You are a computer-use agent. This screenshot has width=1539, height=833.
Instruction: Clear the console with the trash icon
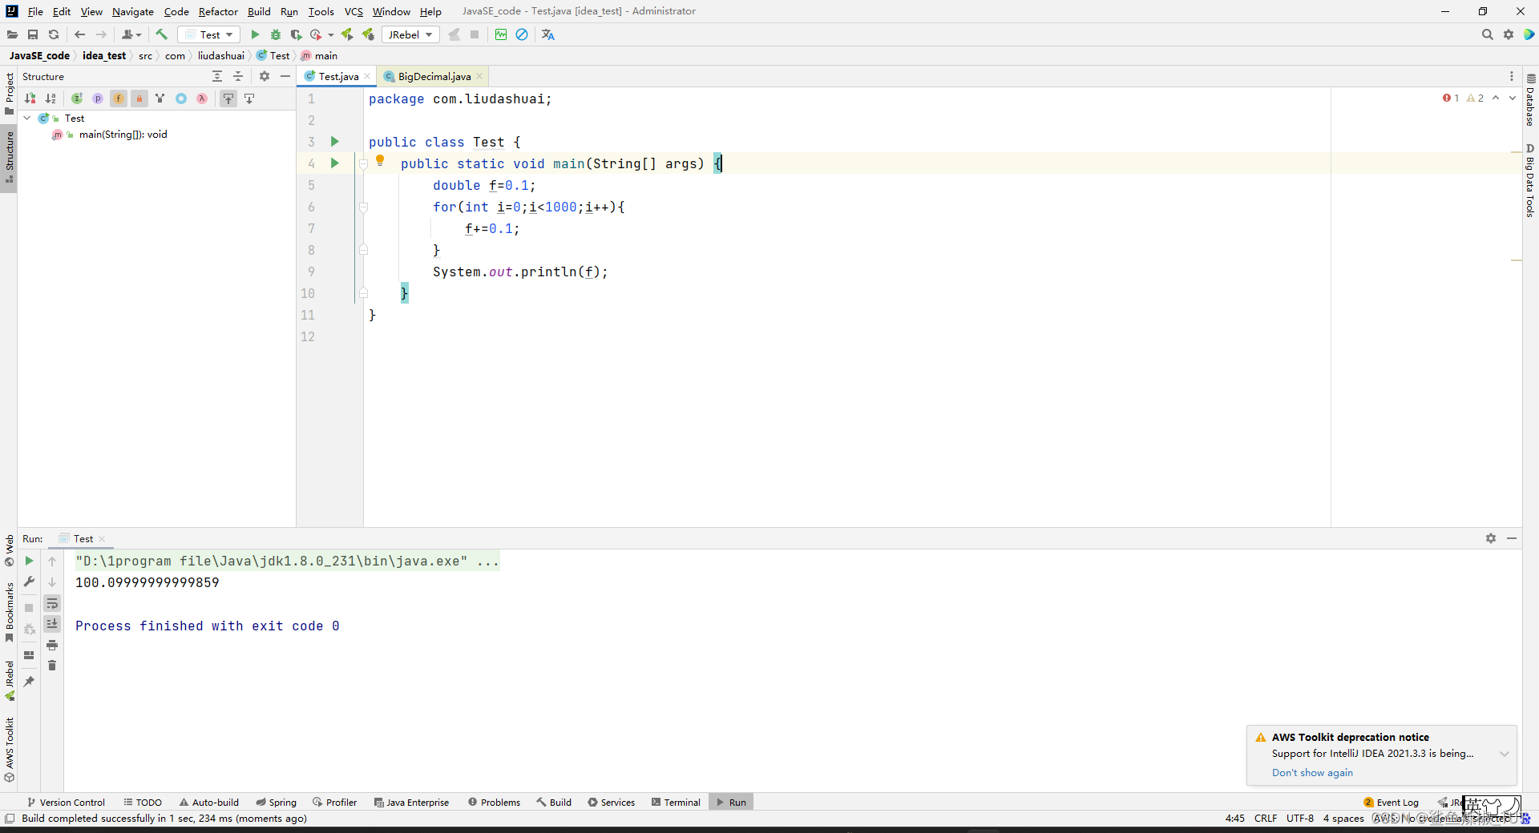click(x=52, y=666)
